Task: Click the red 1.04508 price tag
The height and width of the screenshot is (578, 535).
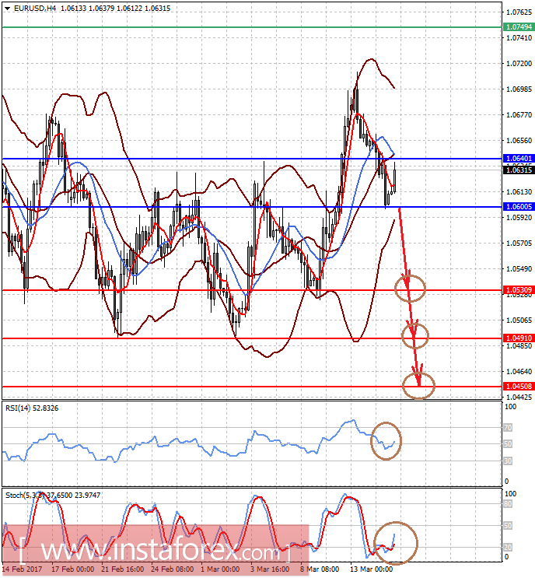Action: pyautogui.click(x=519, y=387)
